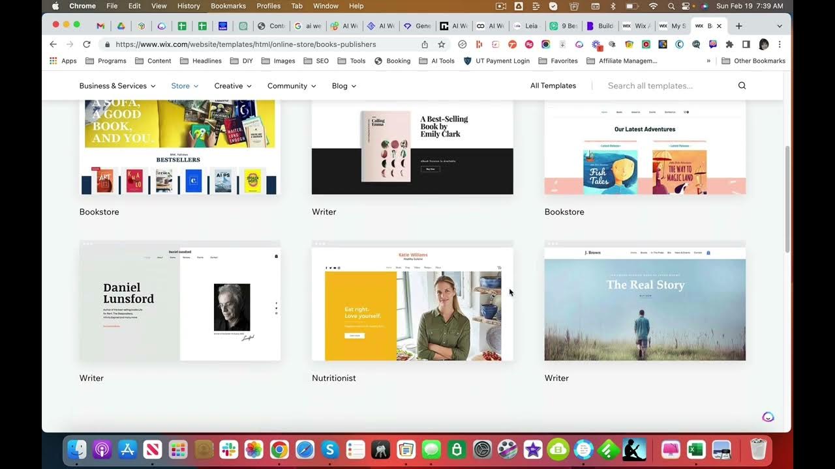Open the UT Payment Login bookmark
The height and width of the screenshot is (469, 835).
pyautogui.click(x=496, y=61)
